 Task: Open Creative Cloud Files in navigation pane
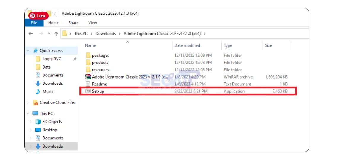pyautogui.click(x=57, y=103)
